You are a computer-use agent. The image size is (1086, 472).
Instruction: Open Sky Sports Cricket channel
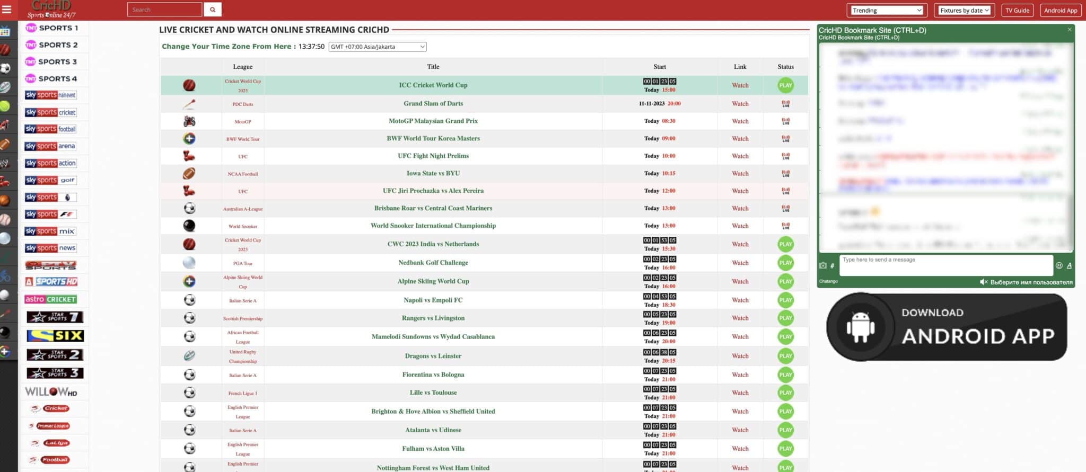click(x=51, y=112)
